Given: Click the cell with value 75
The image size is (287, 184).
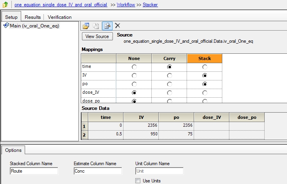Looking at the screenshot, I should (x=176, y=135).
